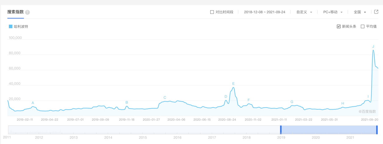Click news marker B on the chart
Viewport: 383px width, 144px height.
pos(127,102)
